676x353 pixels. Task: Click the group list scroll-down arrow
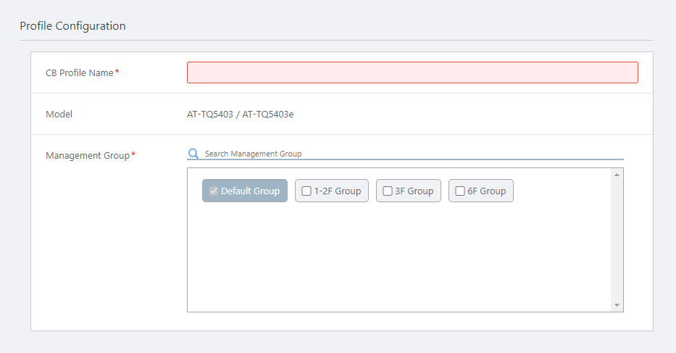[617, 305]
